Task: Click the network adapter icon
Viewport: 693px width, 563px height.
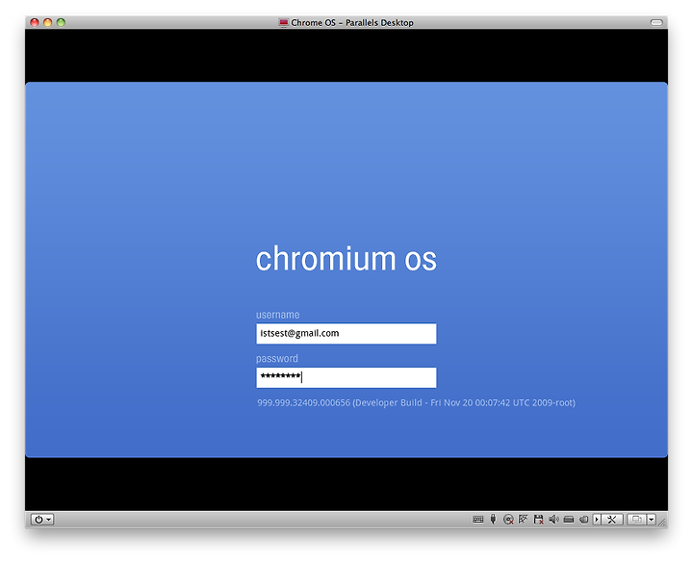Action: [524, 520]
